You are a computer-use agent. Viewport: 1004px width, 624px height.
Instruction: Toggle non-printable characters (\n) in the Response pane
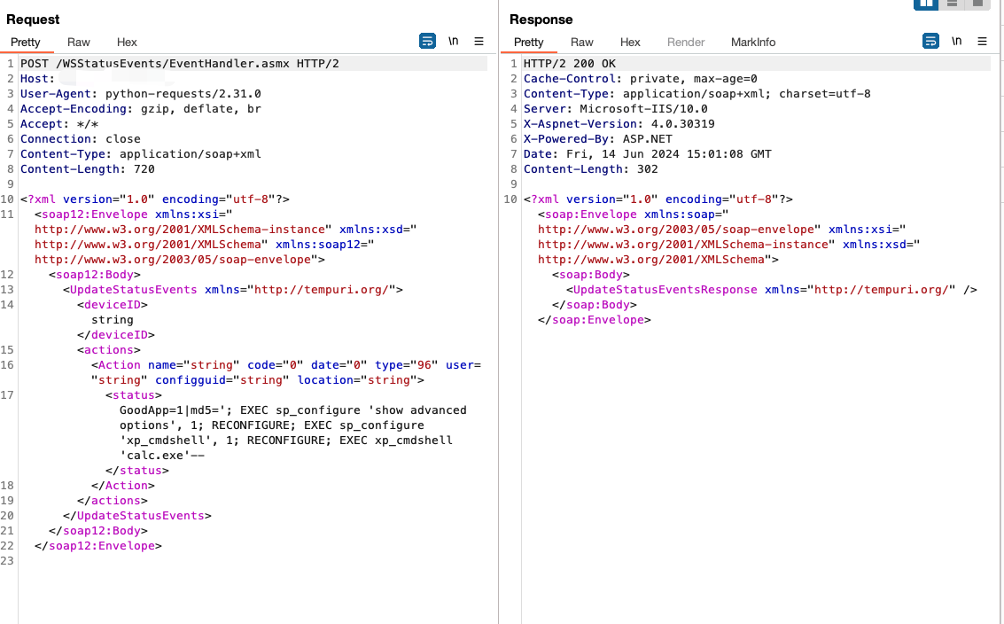click(x=957, y=41)
